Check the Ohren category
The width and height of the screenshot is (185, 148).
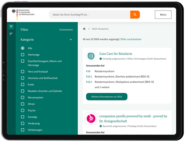click(x=23, y=104)
